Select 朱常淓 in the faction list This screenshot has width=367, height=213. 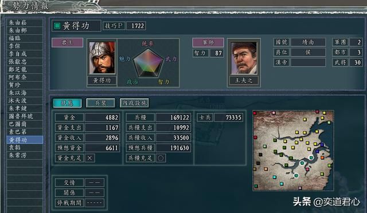point(25,155)
